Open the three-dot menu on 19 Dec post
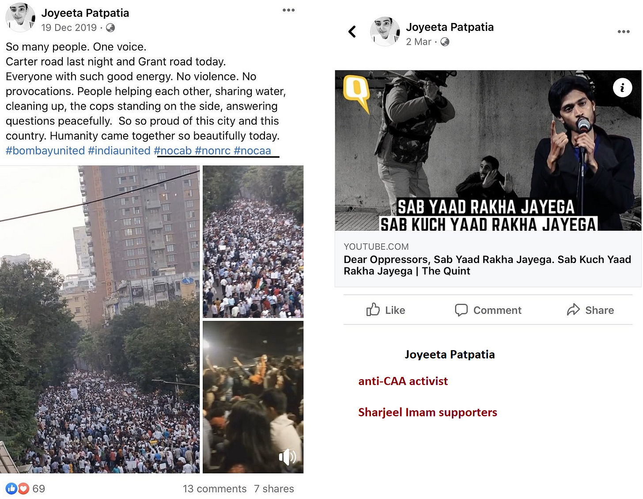This screenshot has width=643, height=499. pos(288,10)
